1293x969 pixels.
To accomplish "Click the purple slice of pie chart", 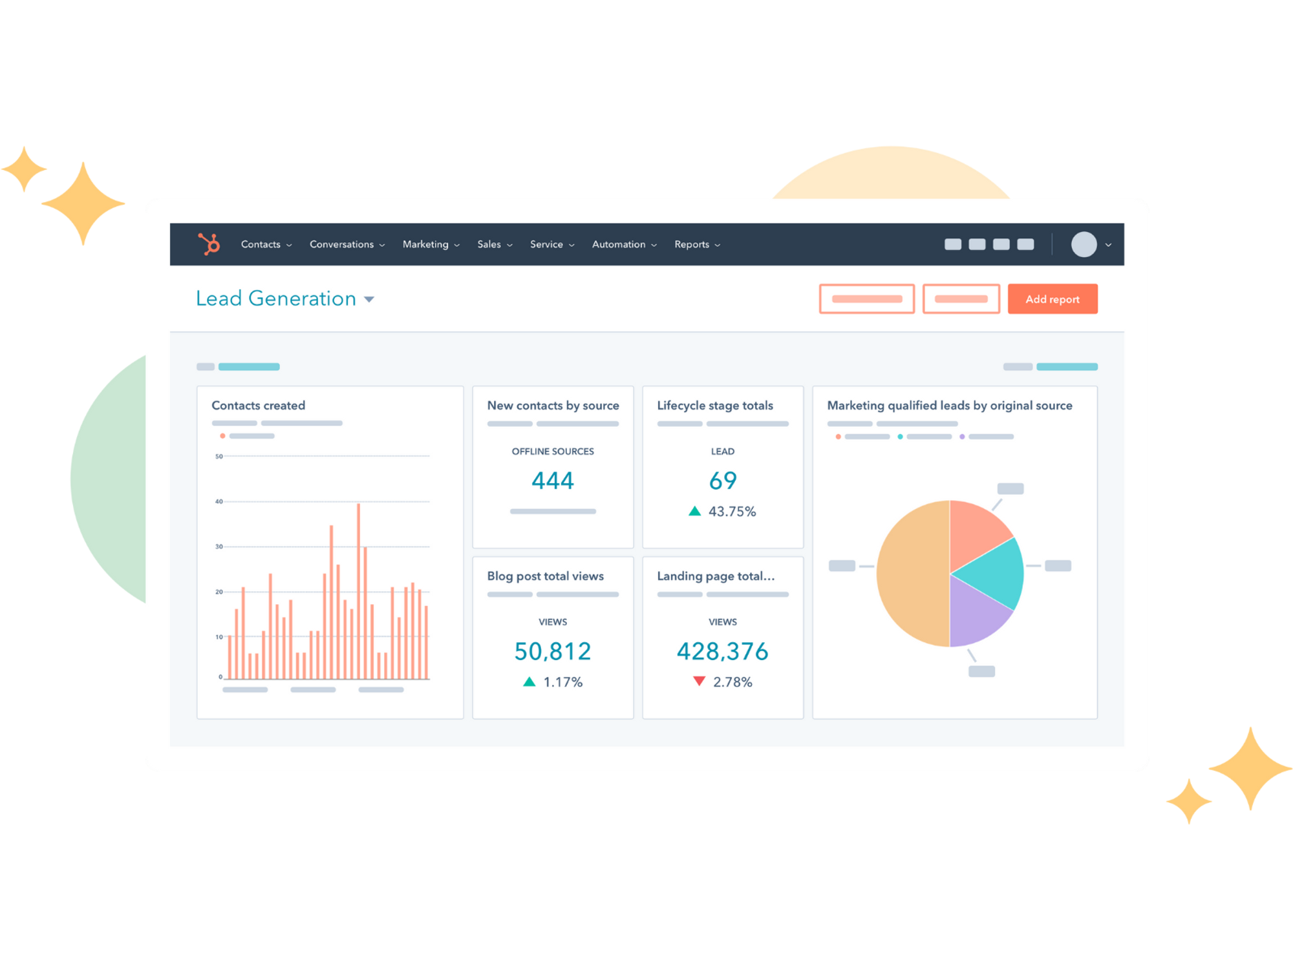I will click(974, 614).
